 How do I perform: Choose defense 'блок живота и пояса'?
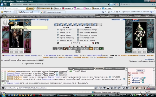pyautogui.click(x=78, y=35)
